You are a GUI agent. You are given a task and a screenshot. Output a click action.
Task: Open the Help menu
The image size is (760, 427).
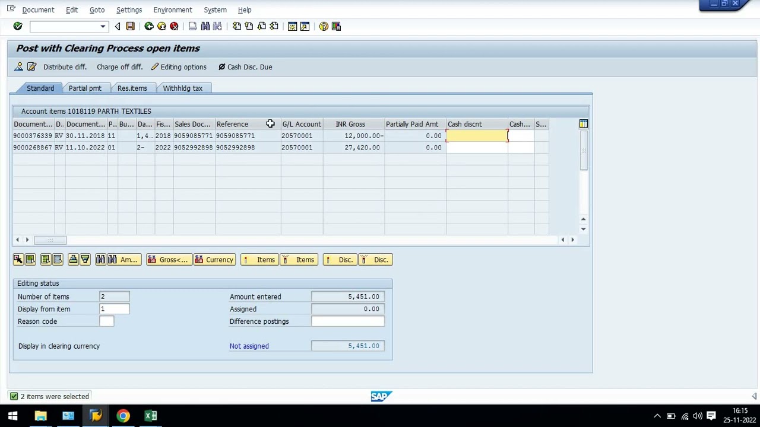coord(245,10)
